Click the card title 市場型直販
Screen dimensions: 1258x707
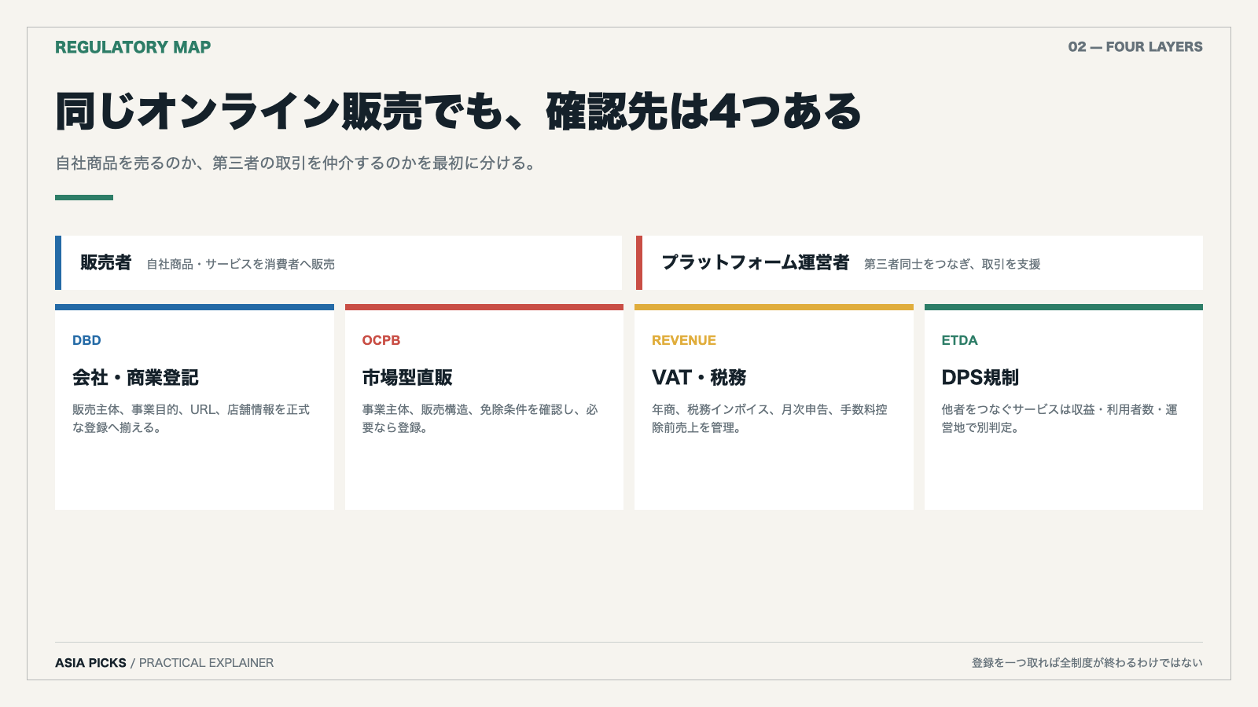coord(407,378)
